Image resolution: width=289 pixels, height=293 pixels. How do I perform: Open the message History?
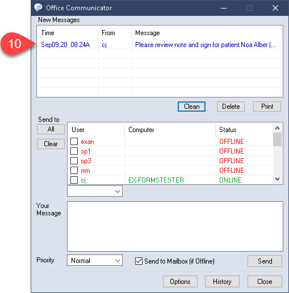tap(222, 282)
